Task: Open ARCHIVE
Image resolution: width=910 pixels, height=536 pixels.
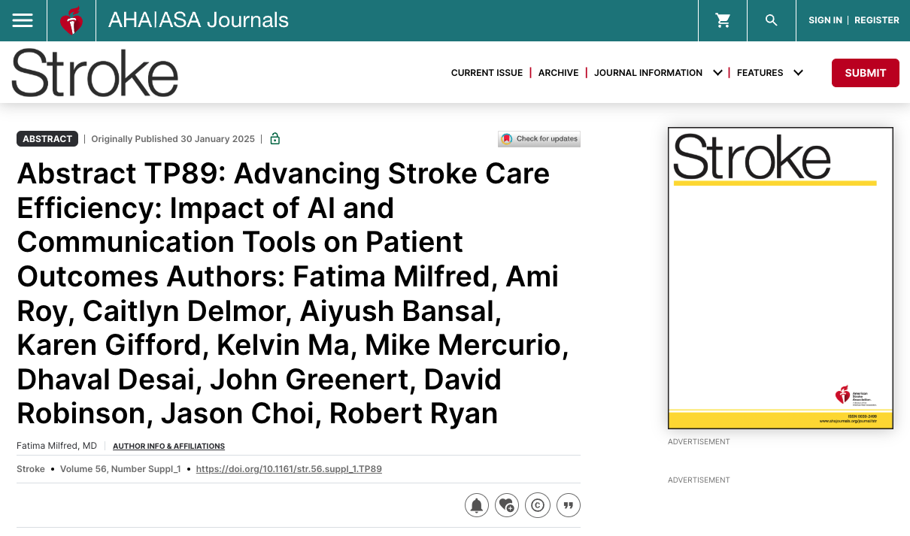Action: click(x=558, y=73)
